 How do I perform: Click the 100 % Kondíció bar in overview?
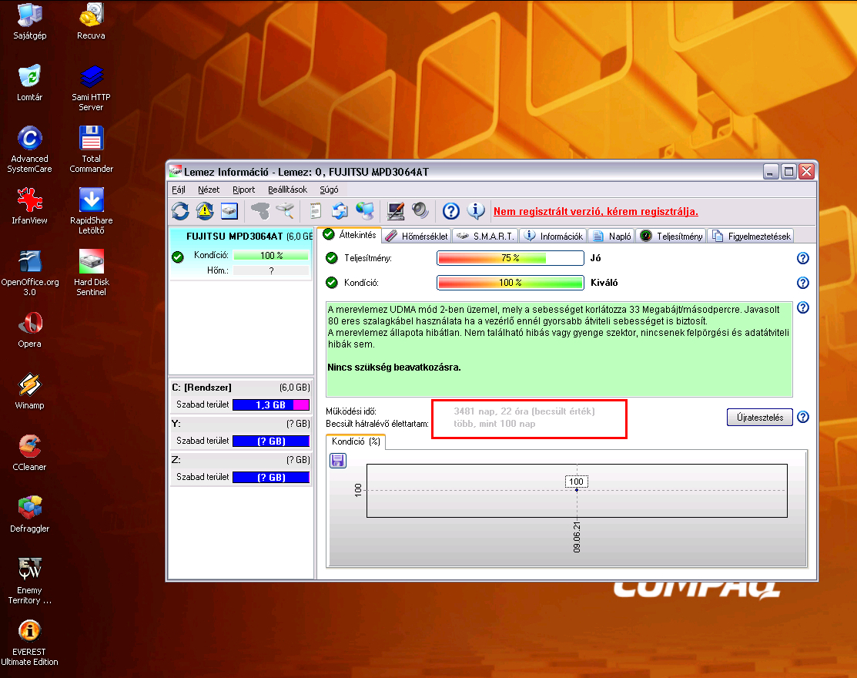click(x=511, y=283)
